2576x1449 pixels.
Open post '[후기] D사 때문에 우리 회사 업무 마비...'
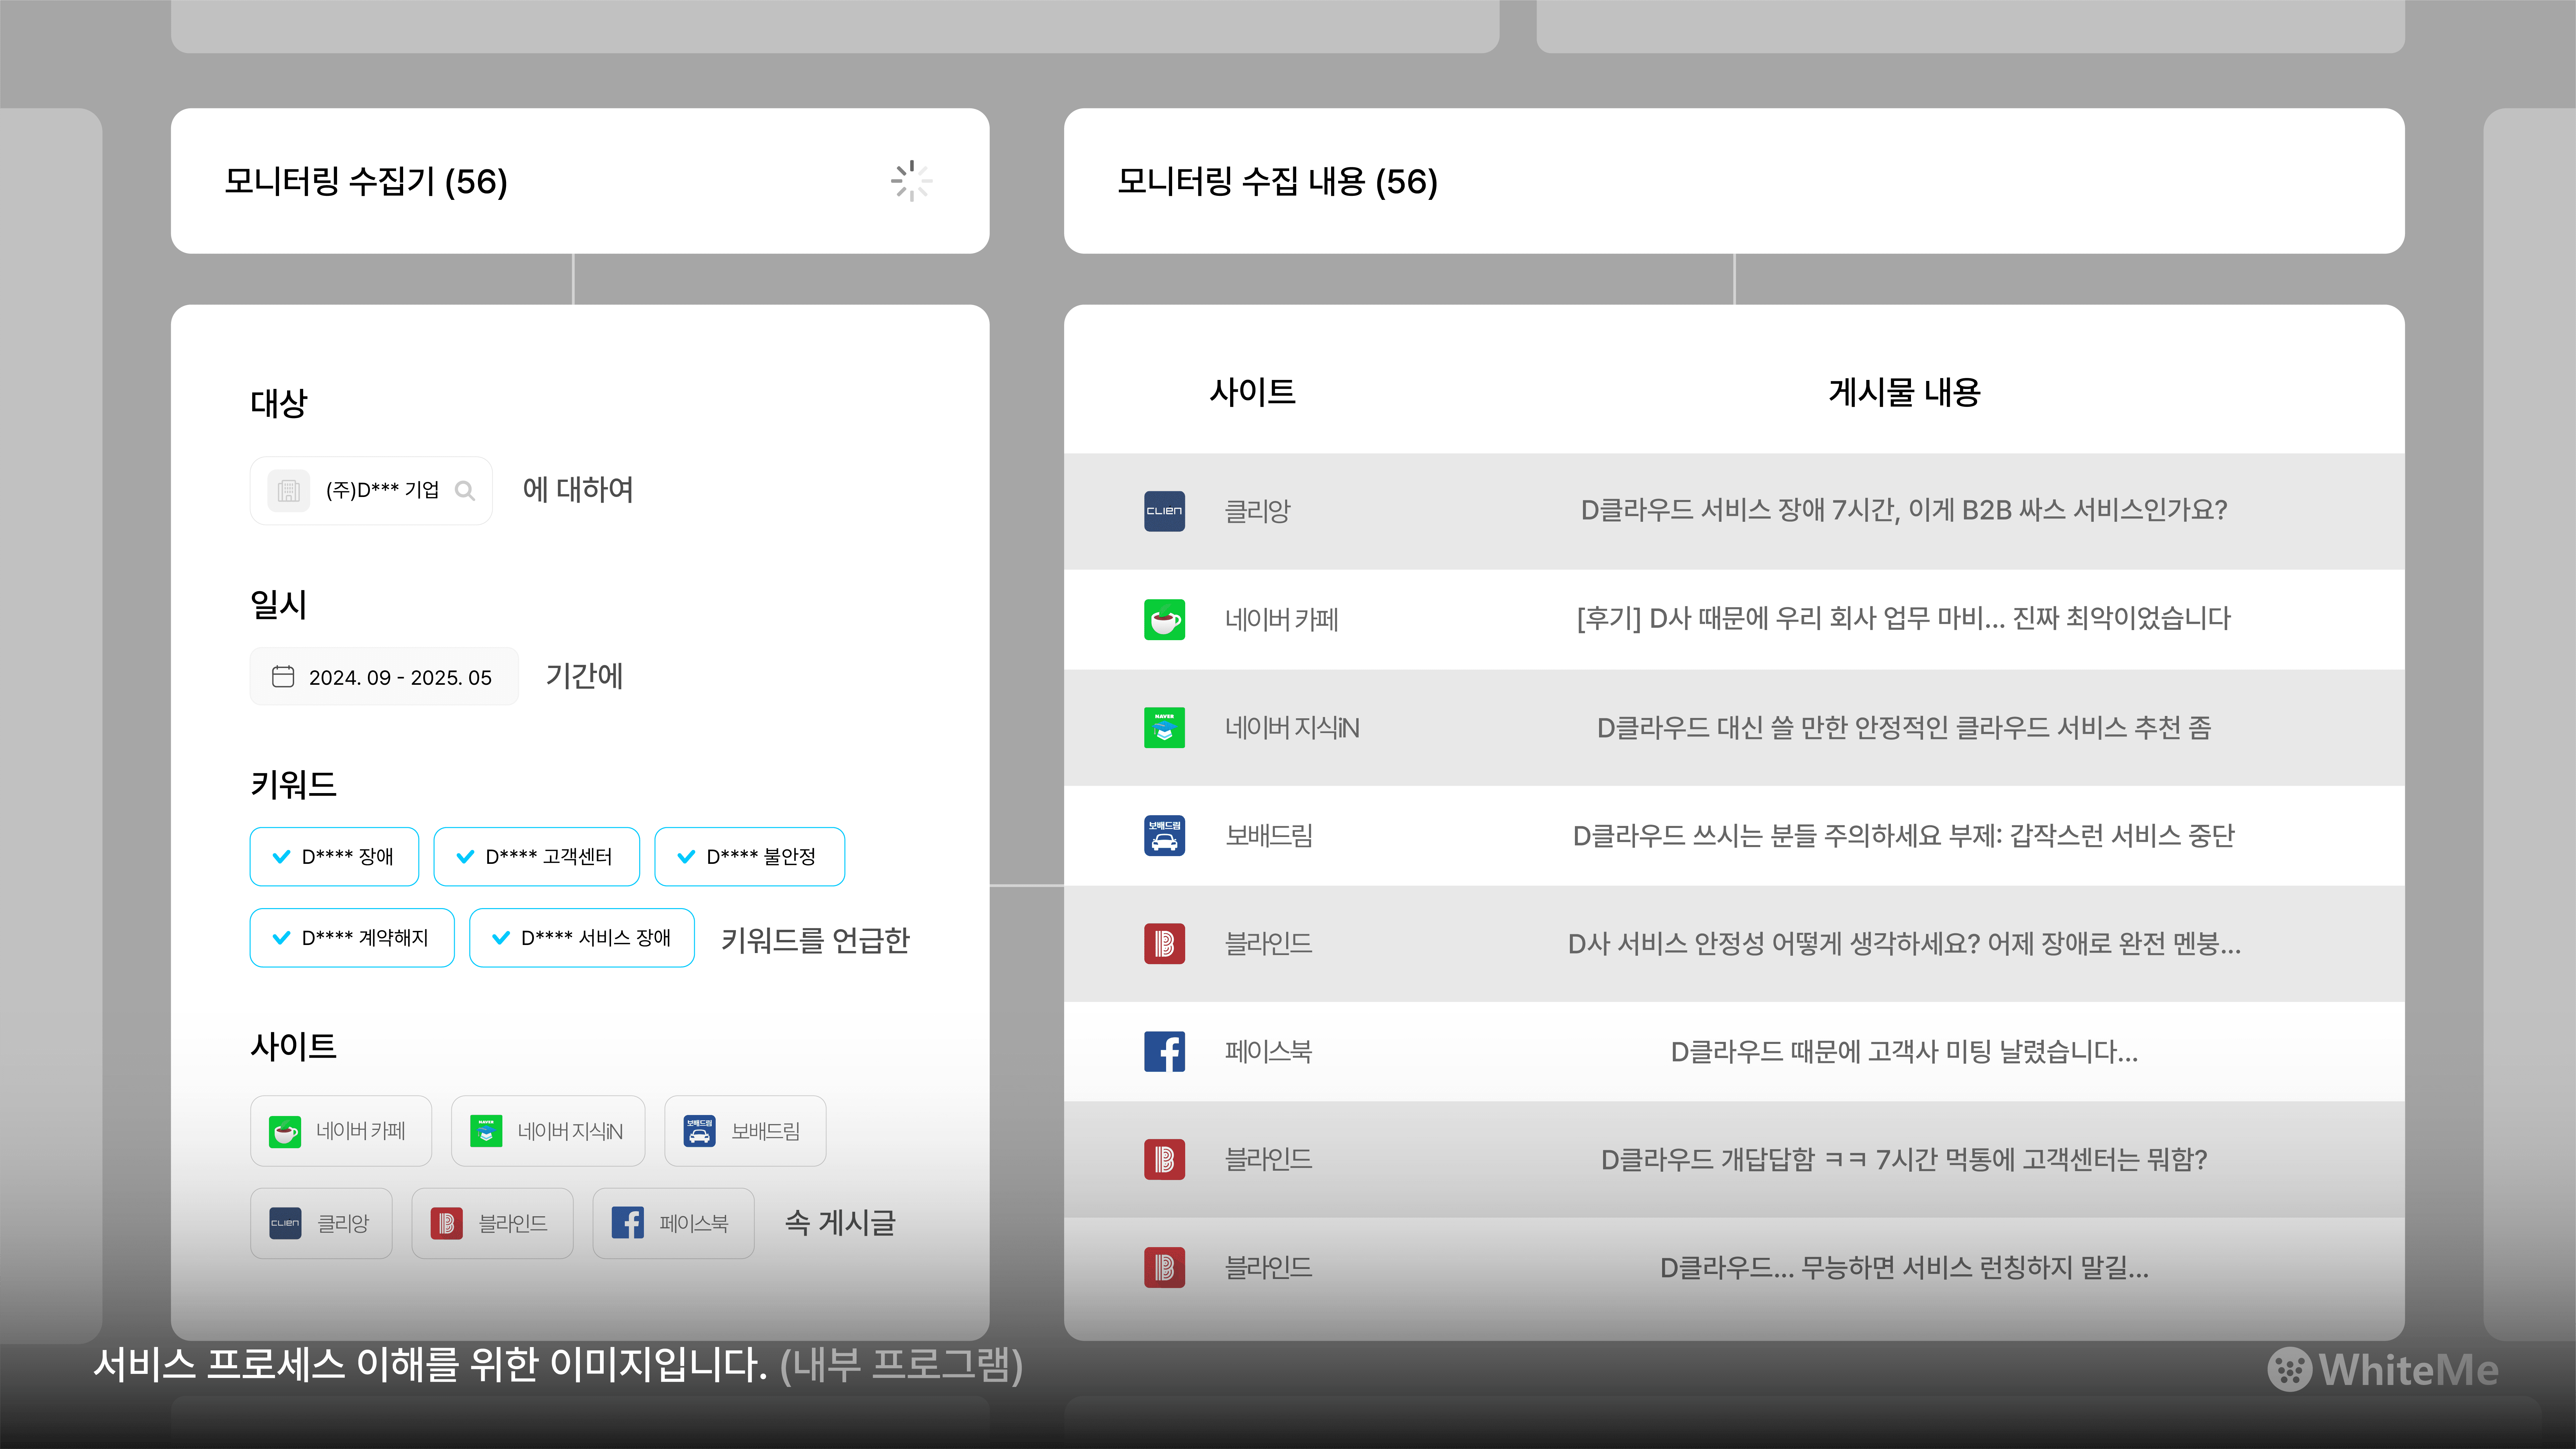[x=1904, y=619]
